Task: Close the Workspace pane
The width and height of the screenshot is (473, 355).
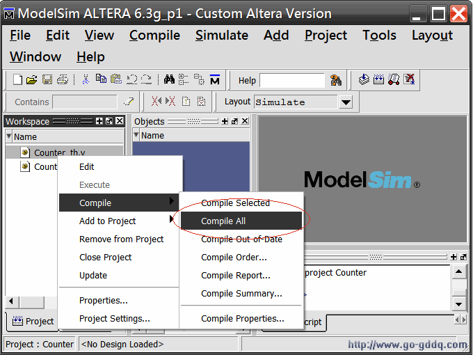Action: [120, 121]
